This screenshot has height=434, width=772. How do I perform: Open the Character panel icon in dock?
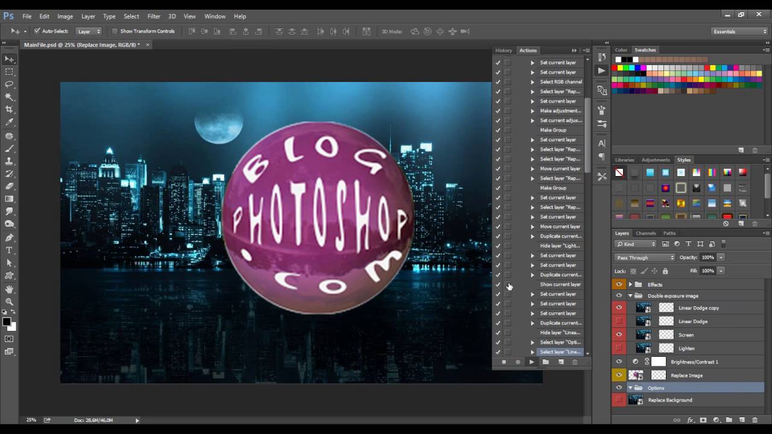click(602, 143)
